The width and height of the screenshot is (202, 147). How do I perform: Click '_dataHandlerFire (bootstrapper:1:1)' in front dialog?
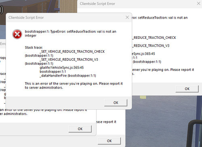coord(68,76)
